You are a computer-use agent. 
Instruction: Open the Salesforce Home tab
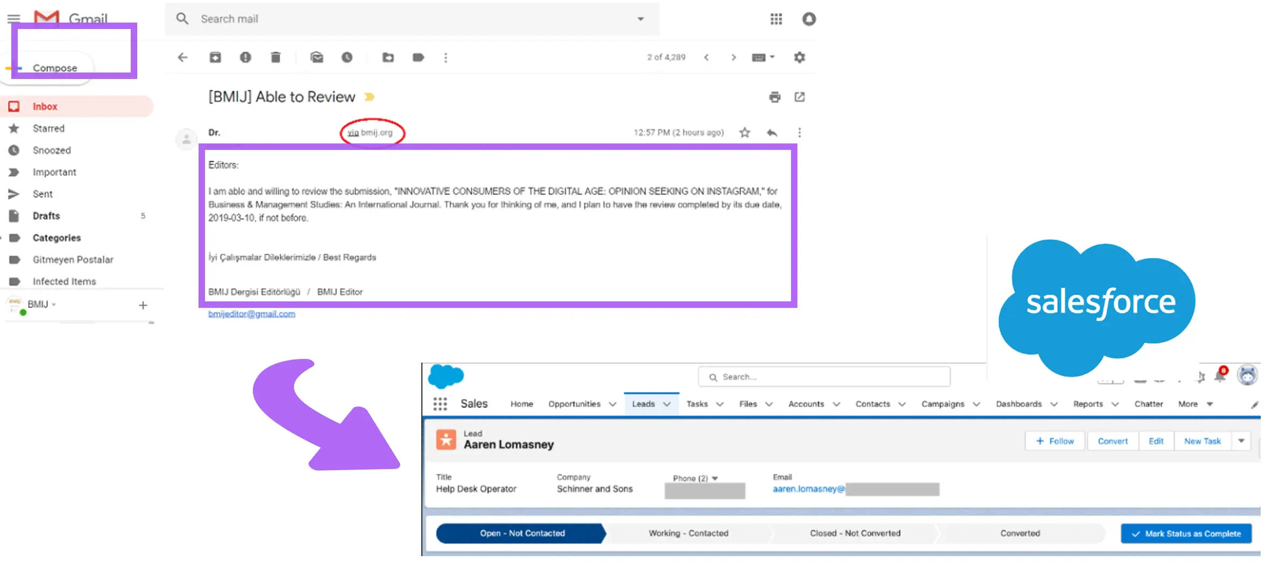click(521, 404)
